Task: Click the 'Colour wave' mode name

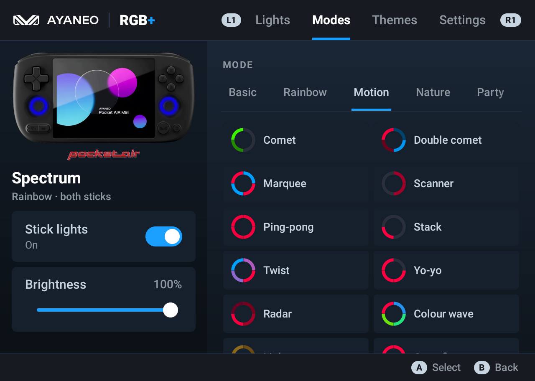Action: coord(443,314)
